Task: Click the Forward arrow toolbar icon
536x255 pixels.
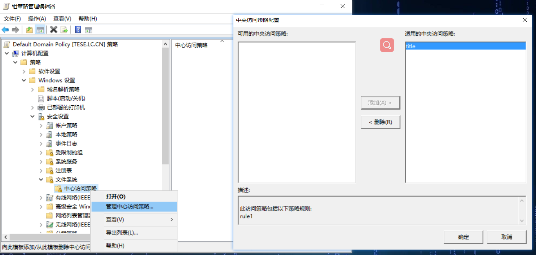Action: coord(15,30)
